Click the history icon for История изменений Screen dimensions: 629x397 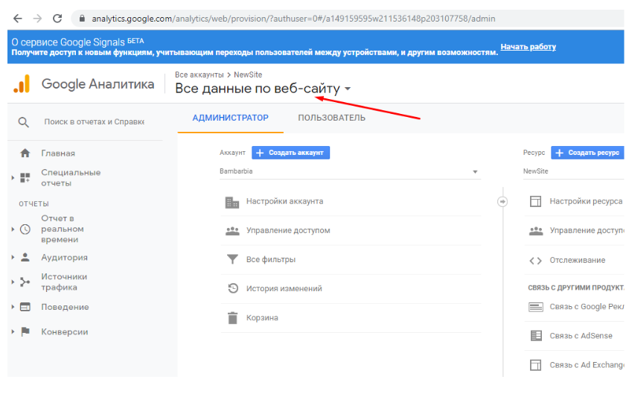[233, 288]
